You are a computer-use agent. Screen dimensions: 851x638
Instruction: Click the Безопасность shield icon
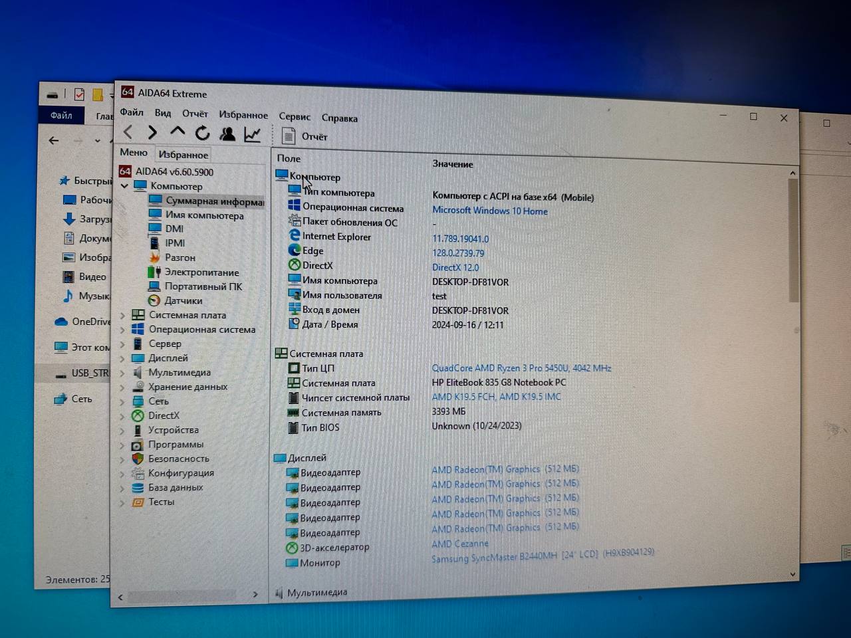point(138,459)
